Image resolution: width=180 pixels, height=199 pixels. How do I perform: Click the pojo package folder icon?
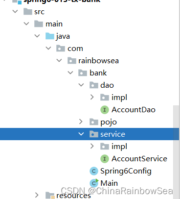pos(94,122)
